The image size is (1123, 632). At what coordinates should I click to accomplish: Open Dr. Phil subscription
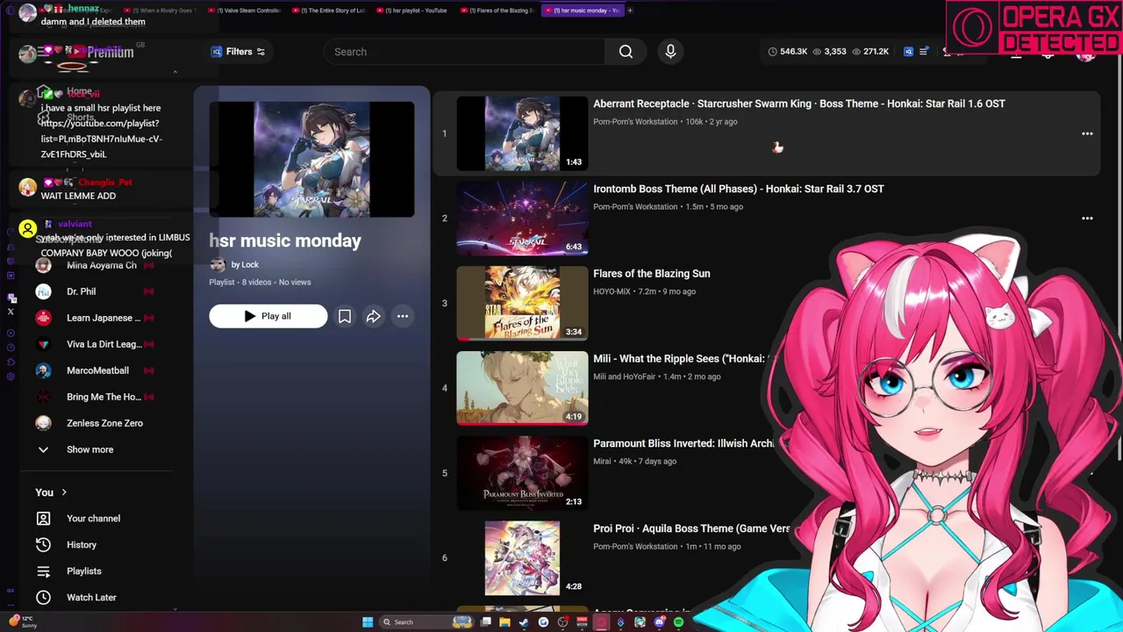pos(81,291)
